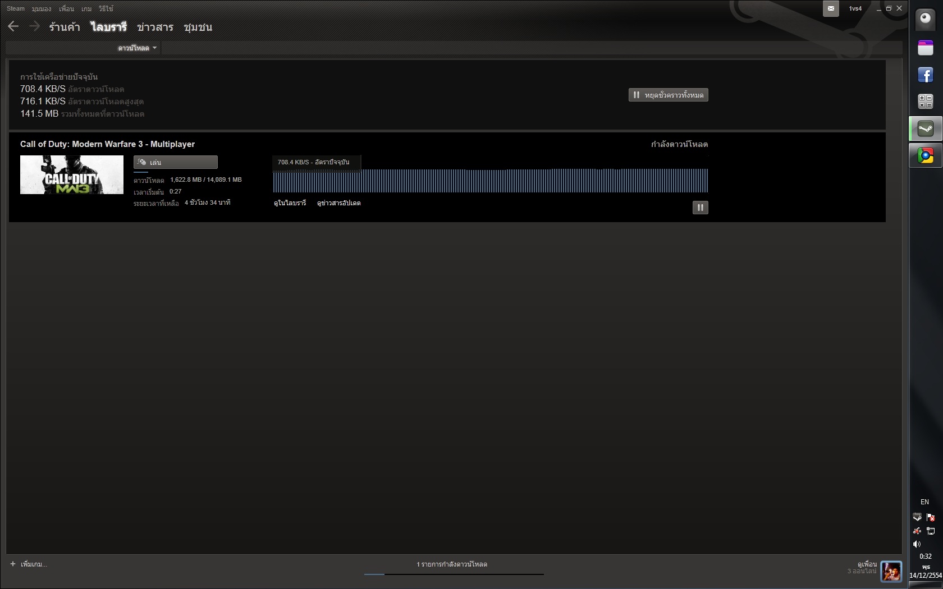Viewport: 943px width, 589px height.
Task: Switch to Google Chrome in the taskbar
Action: coord(926,155)
